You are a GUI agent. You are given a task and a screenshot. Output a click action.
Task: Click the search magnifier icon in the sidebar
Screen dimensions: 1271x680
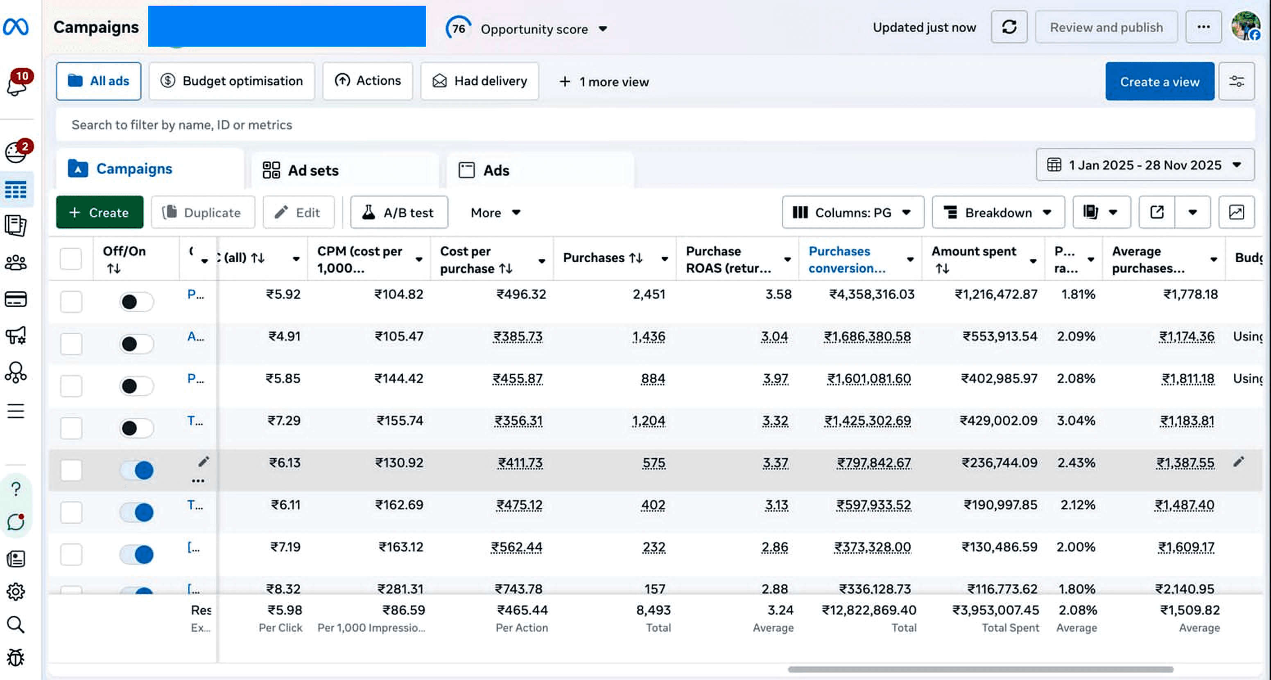point(16,625)
